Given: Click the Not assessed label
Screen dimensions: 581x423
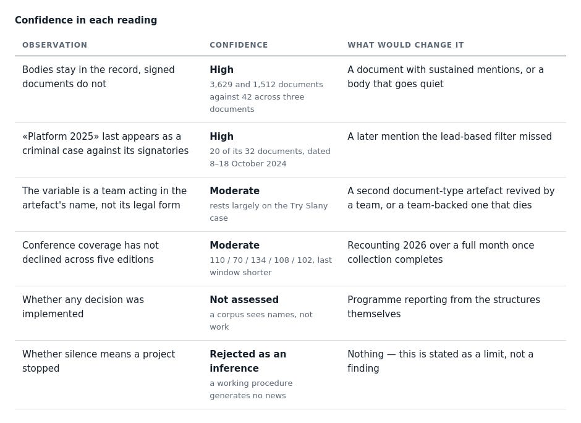Looking at the screenshot, I should tap(244, 299).
